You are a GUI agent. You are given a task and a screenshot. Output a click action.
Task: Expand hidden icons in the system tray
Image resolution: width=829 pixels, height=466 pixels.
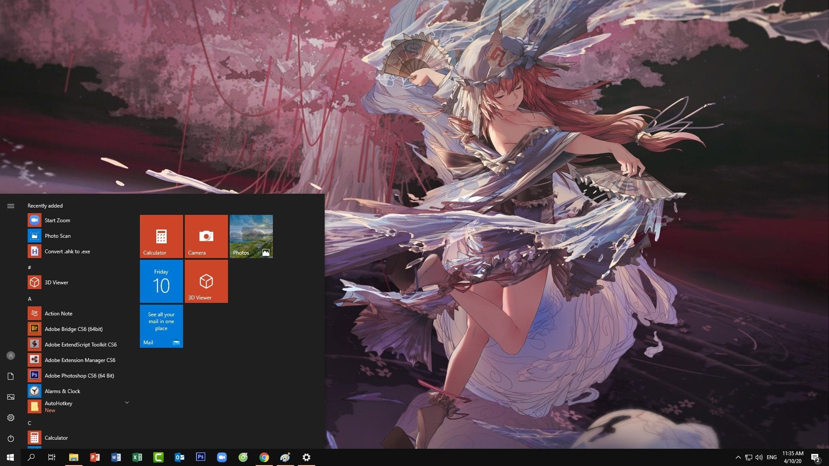[738, 457]
